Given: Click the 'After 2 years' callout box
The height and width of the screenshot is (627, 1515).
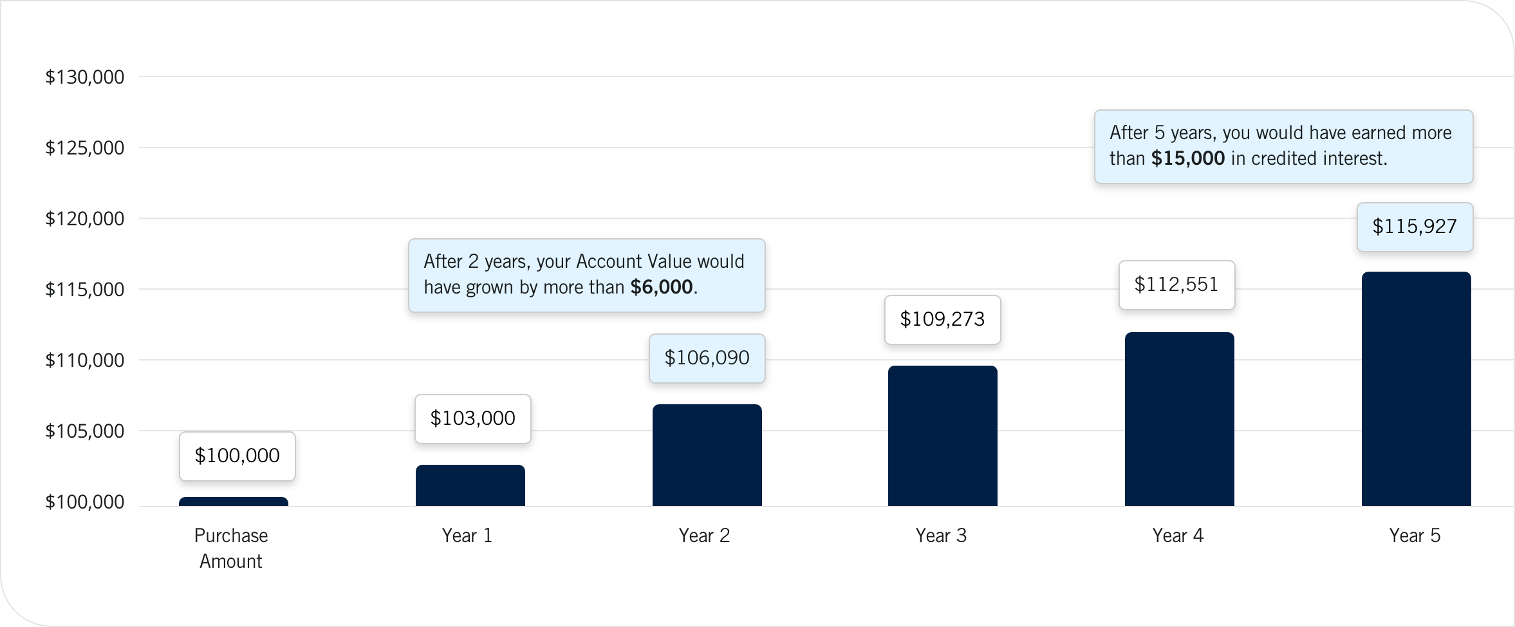Looking at the screenshot, I should [586, 275].
